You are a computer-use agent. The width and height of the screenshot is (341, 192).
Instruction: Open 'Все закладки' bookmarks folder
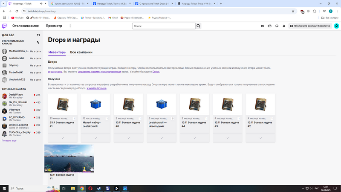point(330,18)
